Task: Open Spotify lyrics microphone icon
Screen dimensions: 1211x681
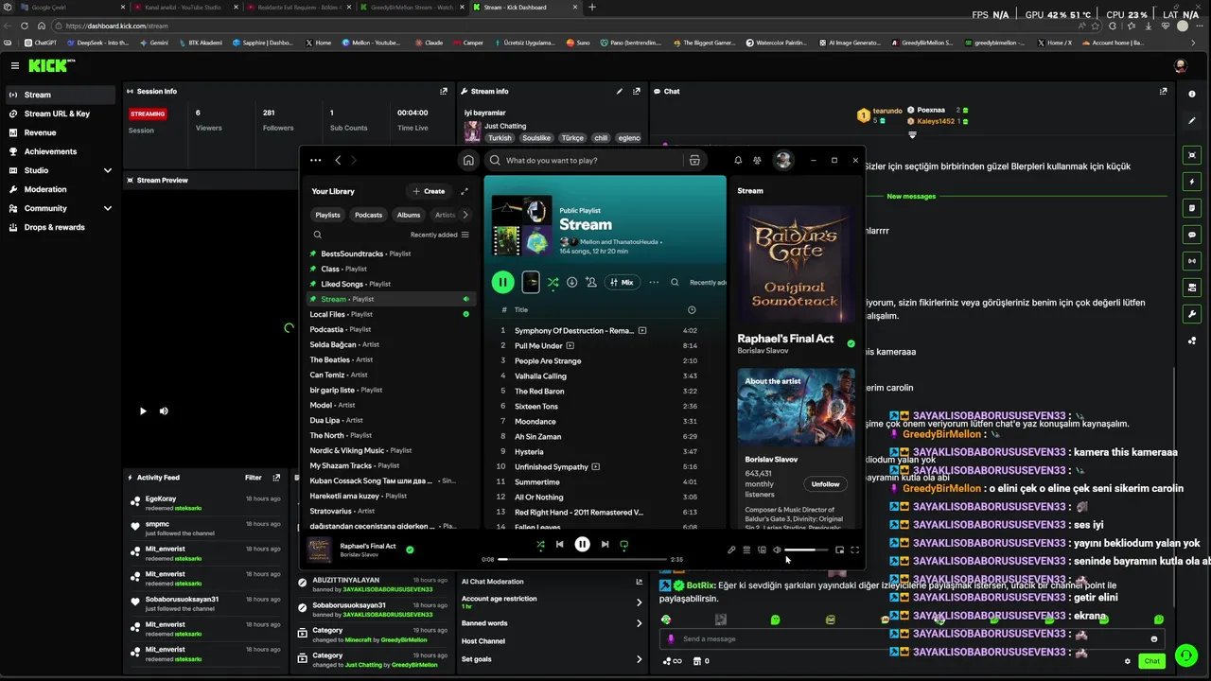Action: click(x=731, y=550)
